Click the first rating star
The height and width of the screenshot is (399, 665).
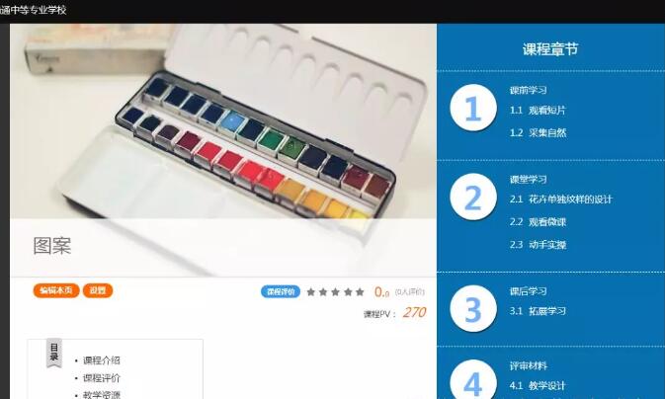[311, 291]
